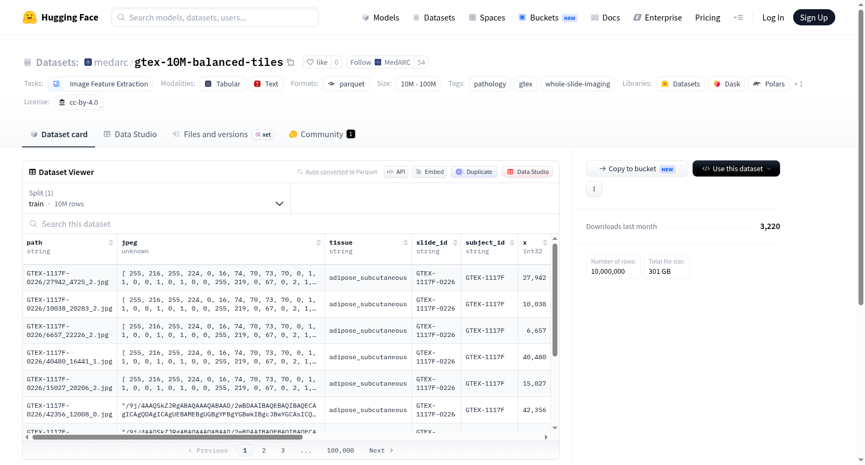This screenshot has height=465, width=865.
Task: Click the 10M - 100M size tag
Action: (418, 84)
